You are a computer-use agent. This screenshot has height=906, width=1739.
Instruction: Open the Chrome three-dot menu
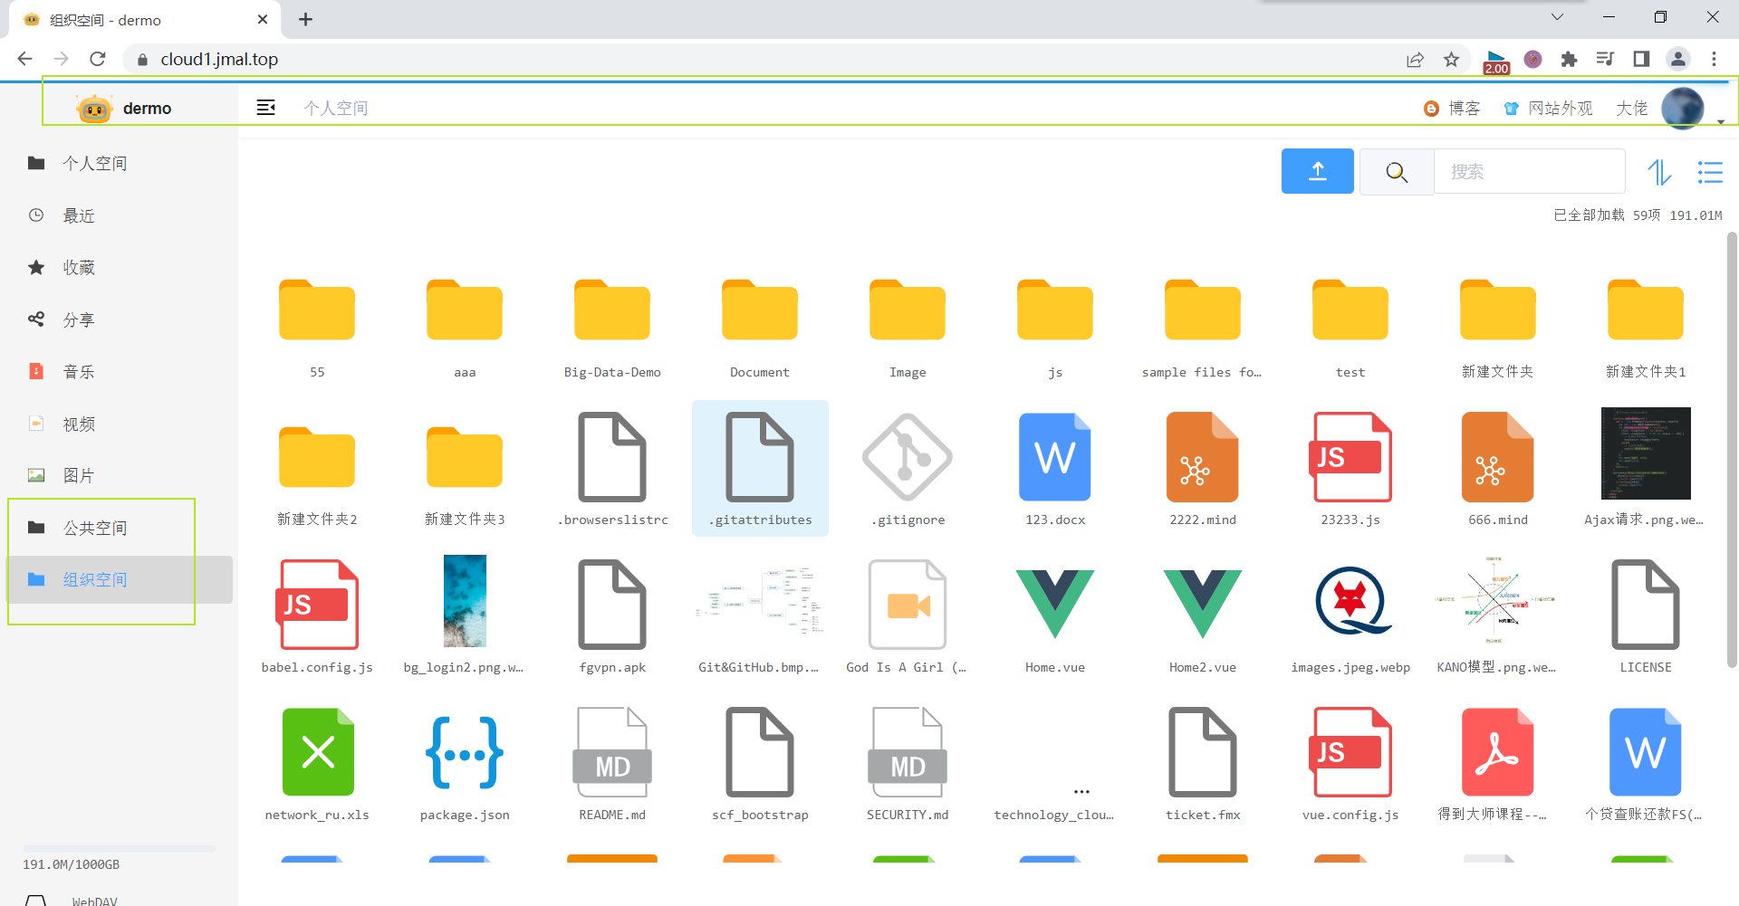tap(1715, 59)
